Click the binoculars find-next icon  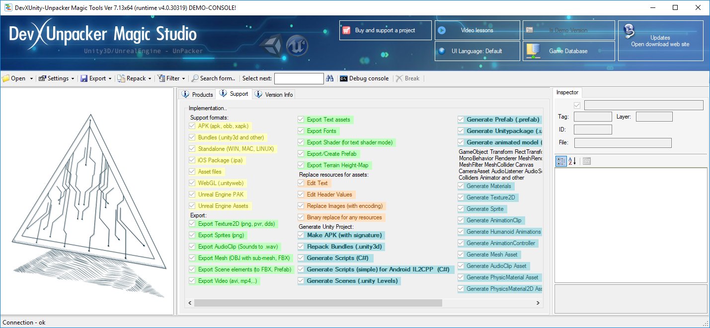329,78
